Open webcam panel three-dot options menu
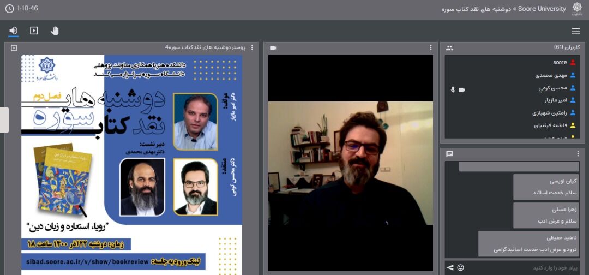The image size is (589, 275). coord(430,48)
